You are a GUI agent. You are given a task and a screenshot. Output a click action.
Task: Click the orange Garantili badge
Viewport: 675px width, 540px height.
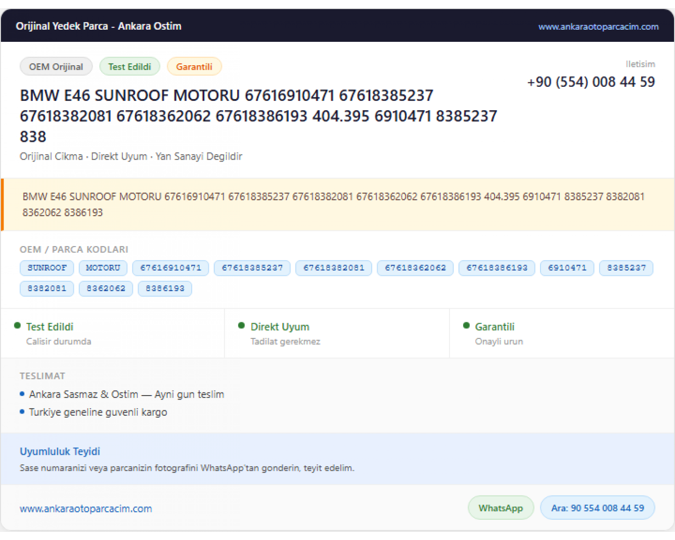pos(194,67)
